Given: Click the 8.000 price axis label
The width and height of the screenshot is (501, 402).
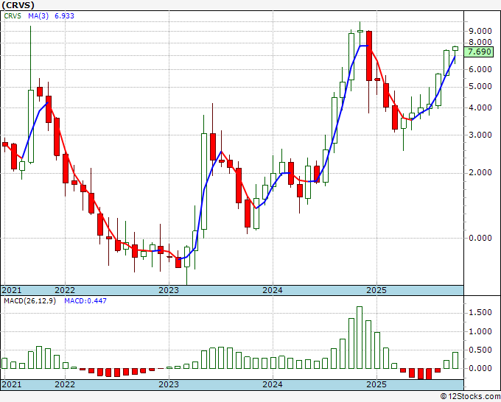Looking at the screenshot, I should [480, 42].
